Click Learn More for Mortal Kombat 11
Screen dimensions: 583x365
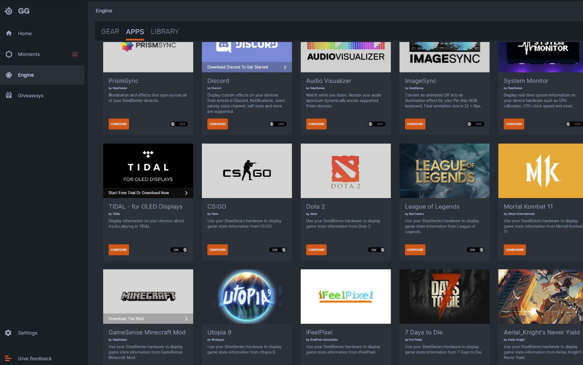(x=514, y=250)
